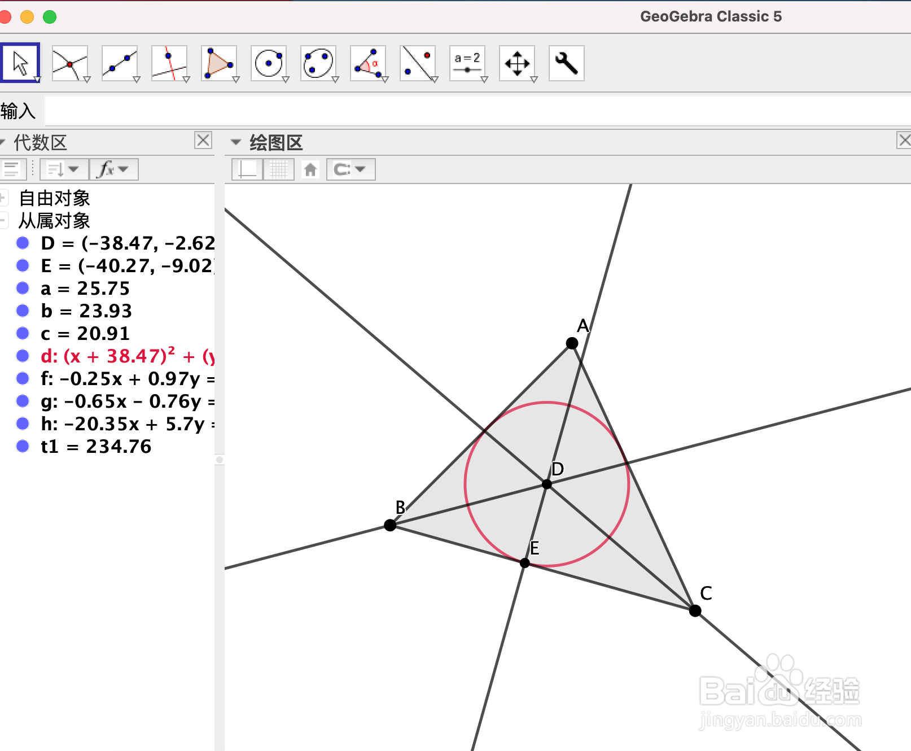Click point A on the triangle
This screenshot has height=751, width=911.
(572, 343)
